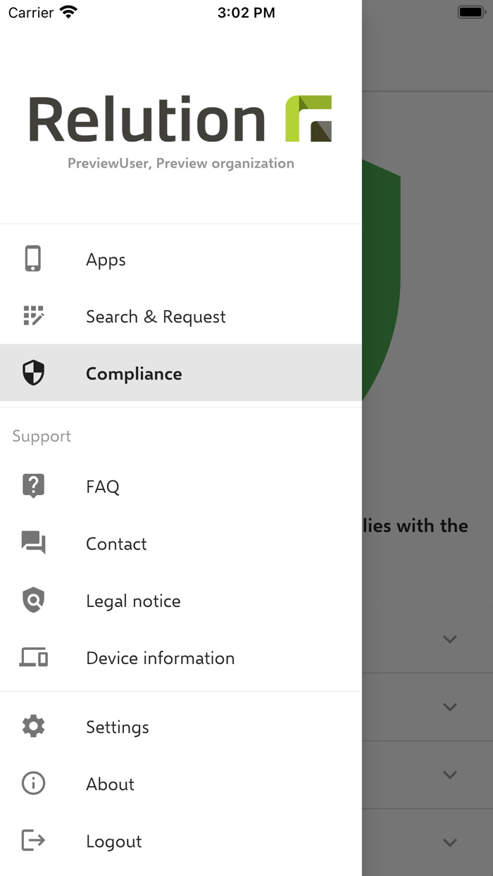Tap the gear Settings icon
The image size is (493, 876).
(x=33, y=726)
